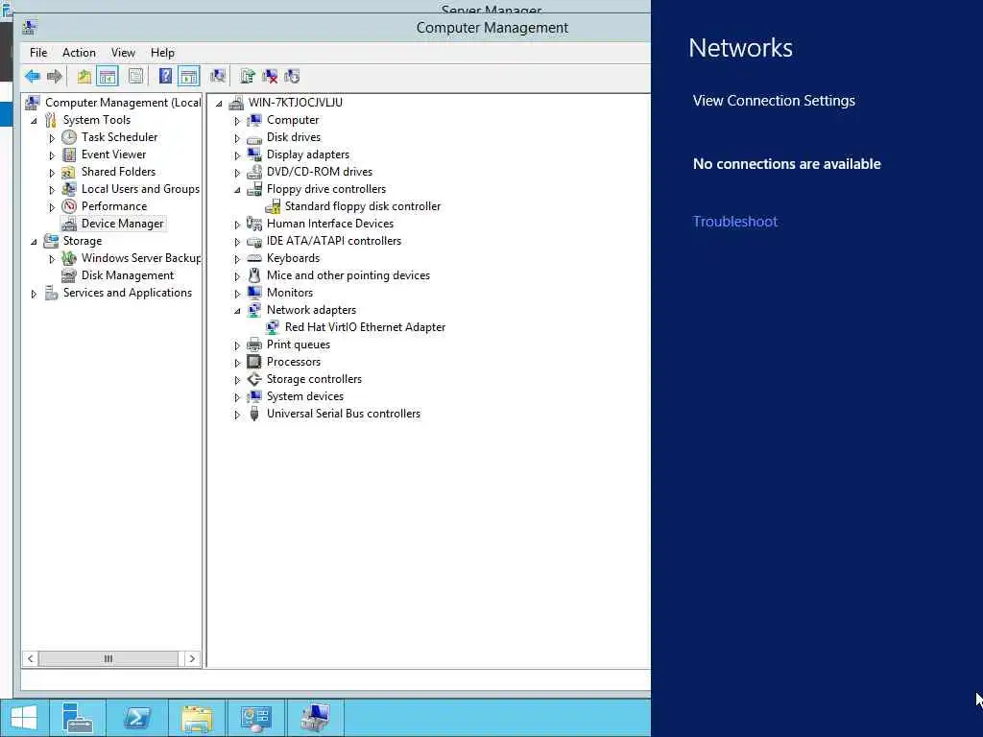Expand the System devices category
Screen dimensions: 983x737
(x=237, y=396)
